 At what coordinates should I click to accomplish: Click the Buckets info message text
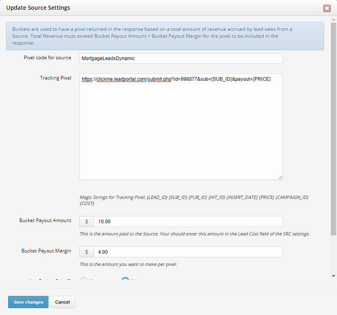click(152, 36)
